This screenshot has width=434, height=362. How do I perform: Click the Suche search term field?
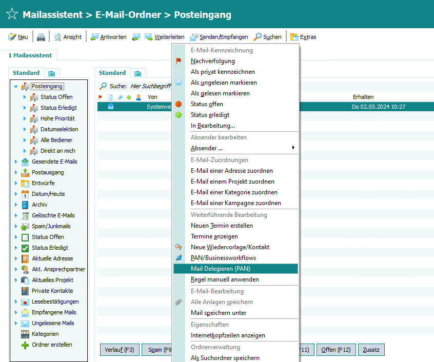[150, 86]
